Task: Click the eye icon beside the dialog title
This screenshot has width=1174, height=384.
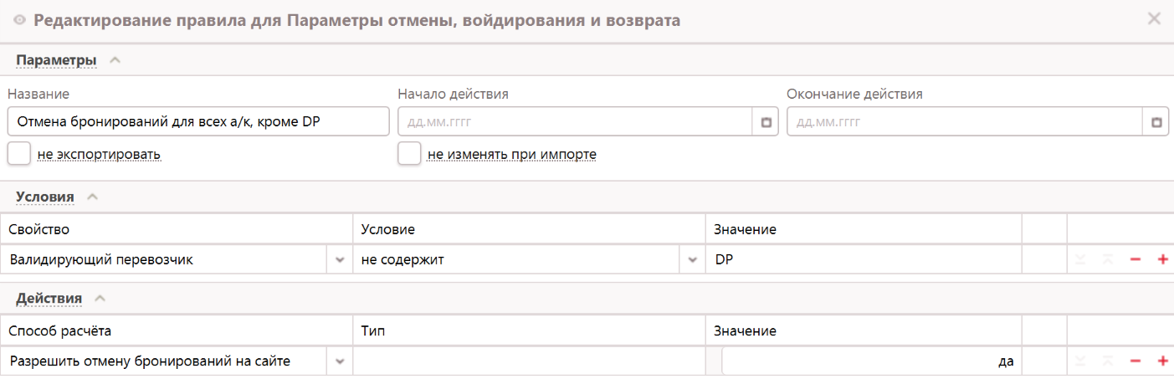Action: coord(20,21)
